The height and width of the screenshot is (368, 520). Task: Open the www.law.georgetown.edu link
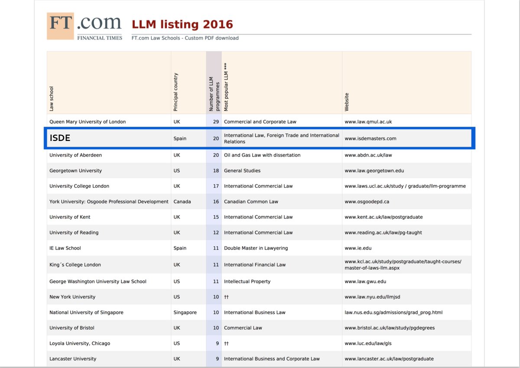[x=374, y=170]
